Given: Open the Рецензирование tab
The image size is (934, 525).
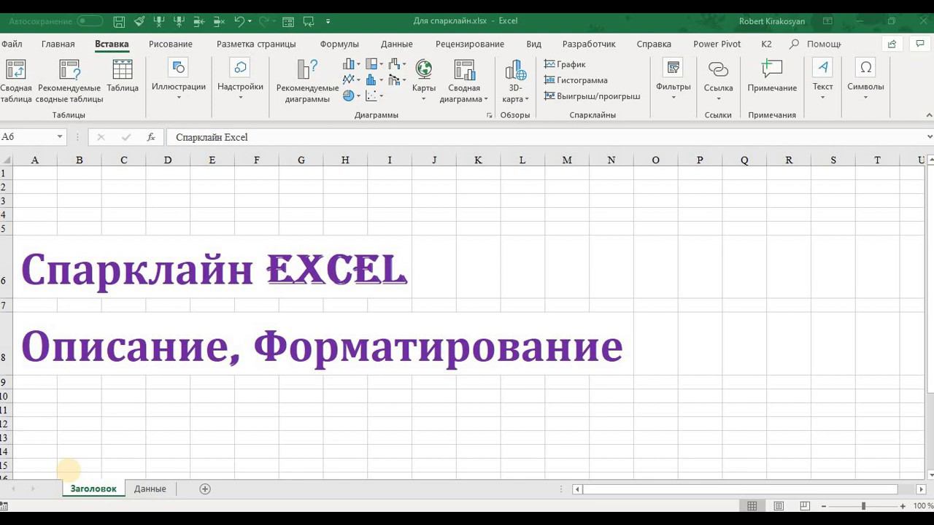Looking at the screenshot, I should (470, 44).
